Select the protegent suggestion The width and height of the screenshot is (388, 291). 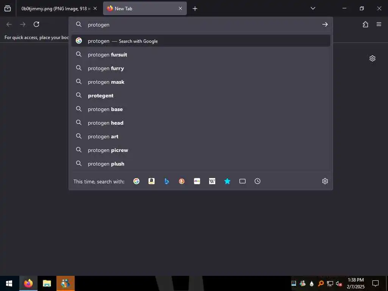click(201, 95)
